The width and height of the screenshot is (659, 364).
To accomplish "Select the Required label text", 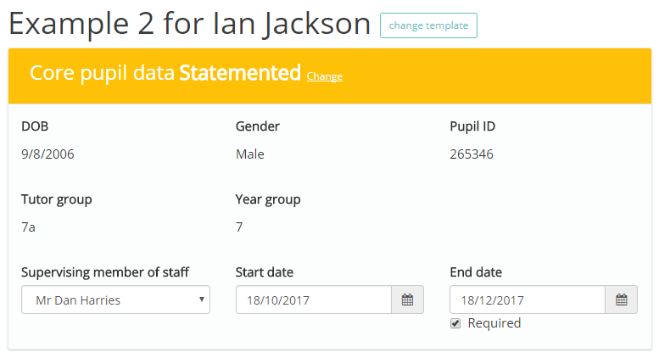I will pos(494,323).
